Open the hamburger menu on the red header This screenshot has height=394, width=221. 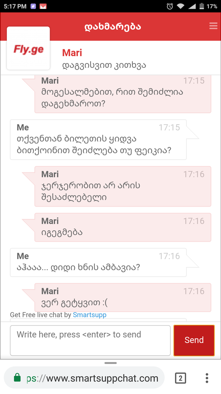tap(213, 26)
